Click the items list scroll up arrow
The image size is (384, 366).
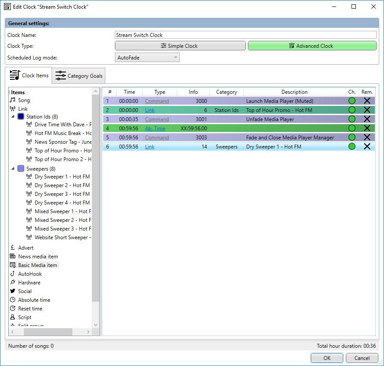[95, 91]
